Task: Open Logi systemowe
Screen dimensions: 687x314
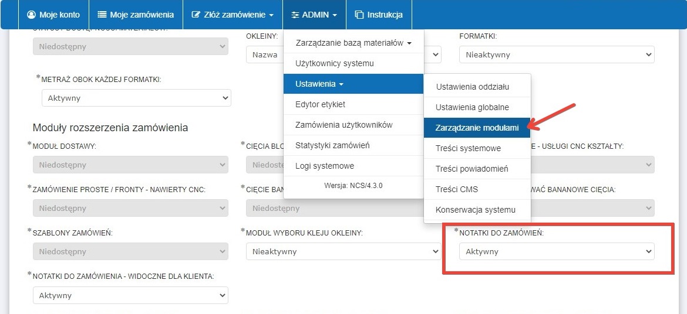Action: point(324,166)
